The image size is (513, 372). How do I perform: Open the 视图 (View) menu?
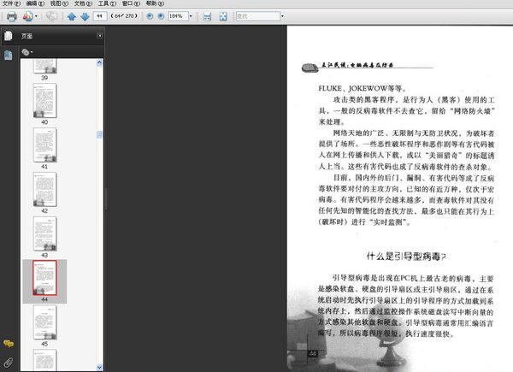tap(59, 3)
